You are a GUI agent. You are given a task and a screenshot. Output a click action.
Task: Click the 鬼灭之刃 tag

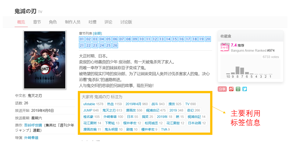click(x=112, y=110)
